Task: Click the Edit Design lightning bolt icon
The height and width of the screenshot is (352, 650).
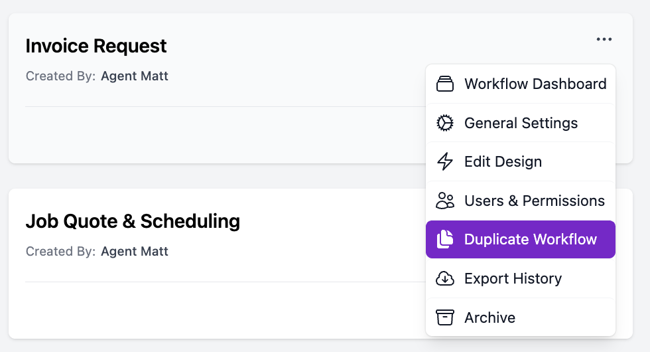Action: (444, 162)
